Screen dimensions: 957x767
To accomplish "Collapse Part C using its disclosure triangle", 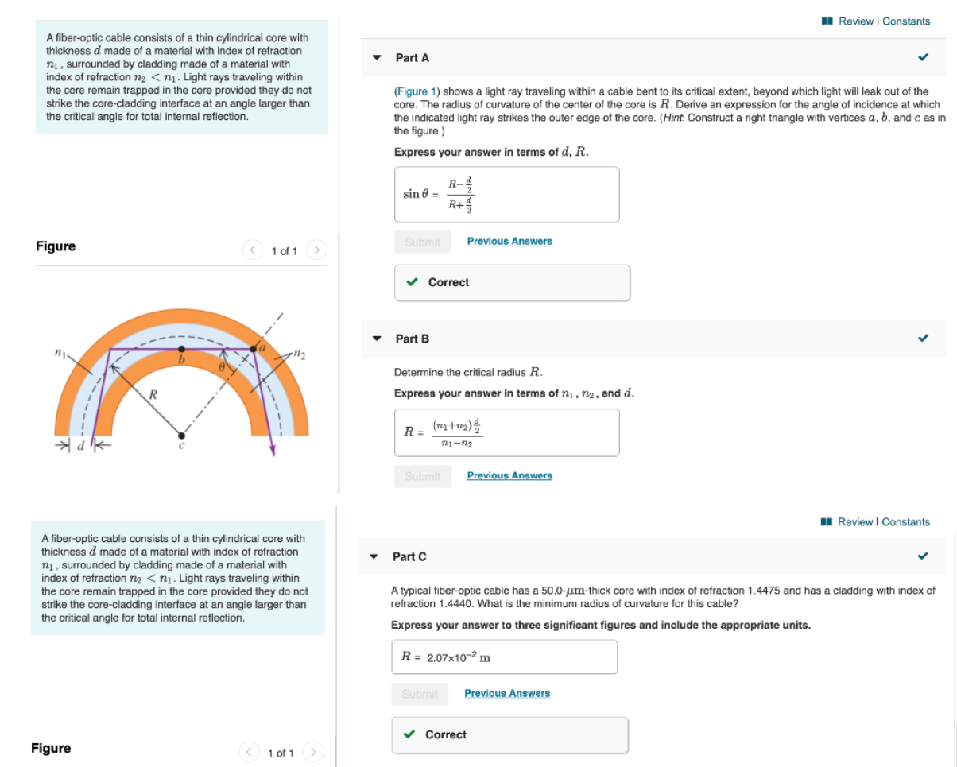I will tap(377, 556).
